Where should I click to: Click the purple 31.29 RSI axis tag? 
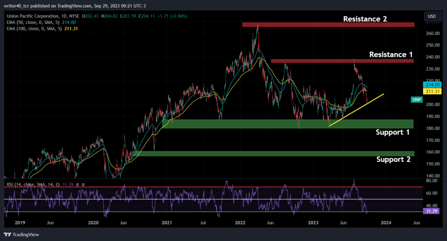(x=431, y=211)
